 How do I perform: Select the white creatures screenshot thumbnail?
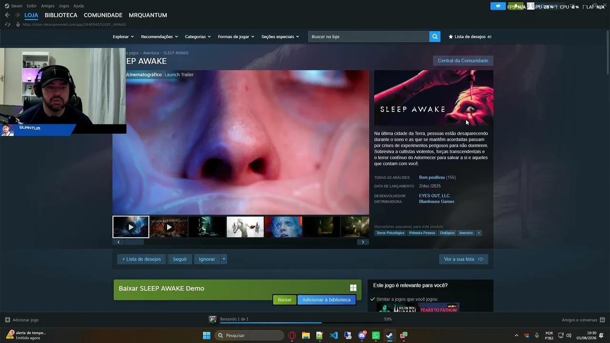(245, 227)
